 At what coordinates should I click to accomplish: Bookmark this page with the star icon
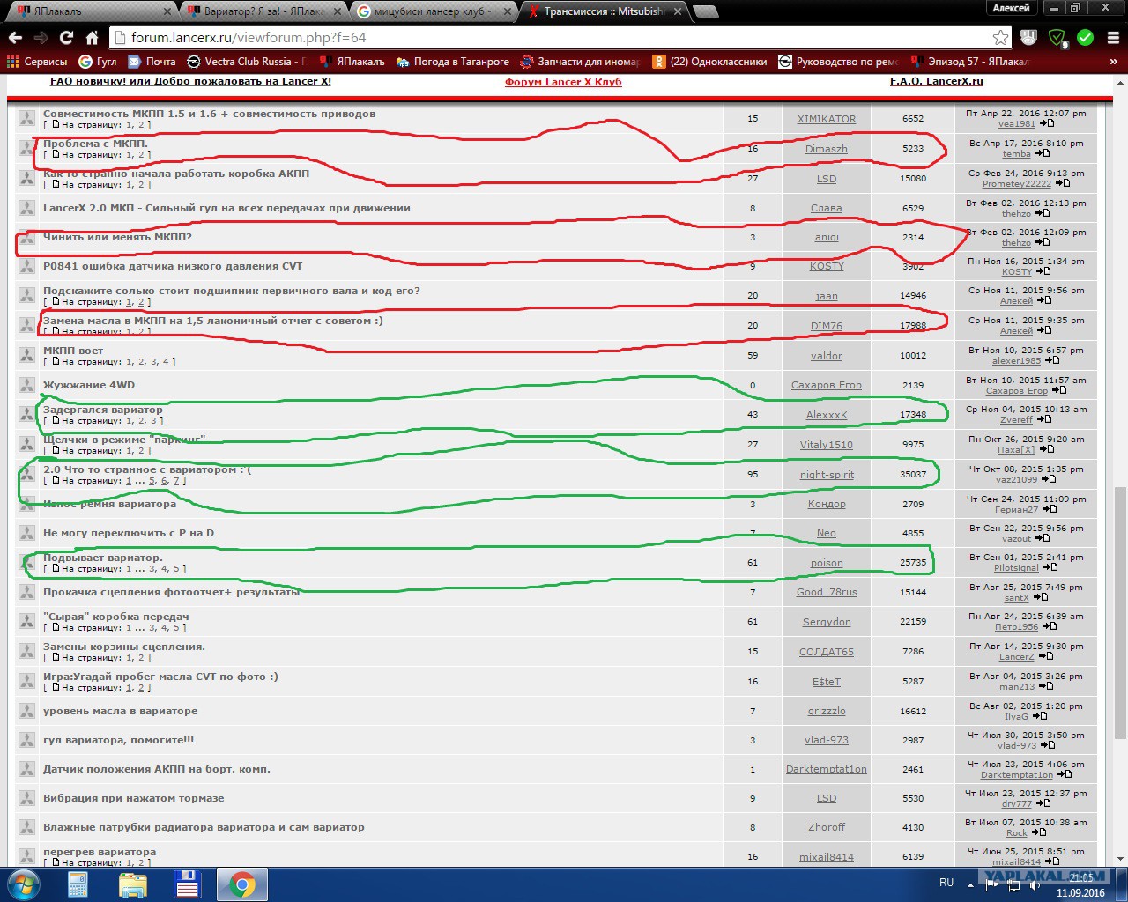coord(1000,37)
